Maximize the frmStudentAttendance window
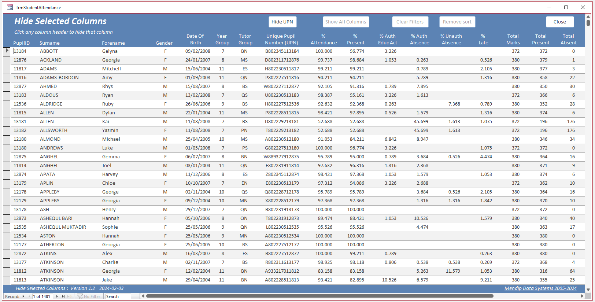 point(566,7)
